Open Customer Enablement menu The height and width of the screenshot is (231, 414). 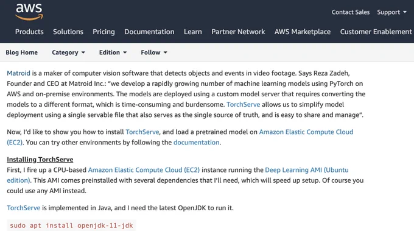point(376,32)
